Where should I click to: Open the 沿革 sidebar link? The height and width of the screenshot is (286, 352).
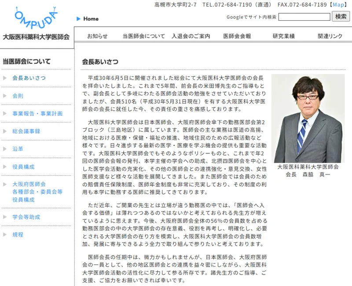pos(18,149)
